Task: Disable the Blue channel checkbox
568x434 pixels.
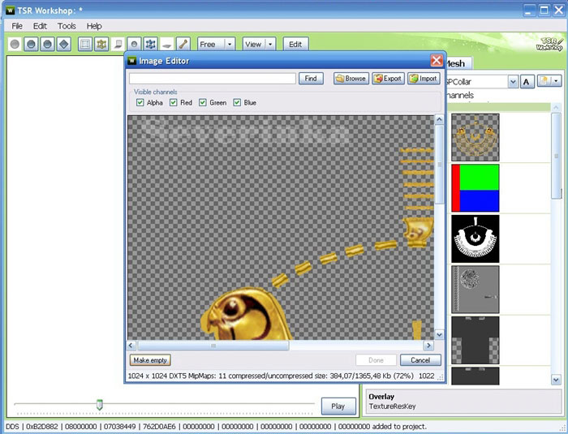Action: pyautogui.click(x=238, y=103)
